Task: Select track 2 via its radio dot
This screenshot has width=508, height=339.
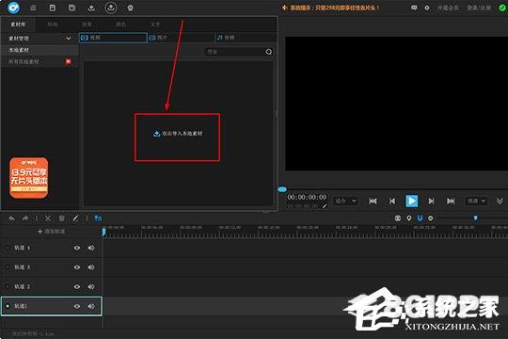Action: pyautogui.click(x=8, y=287)
